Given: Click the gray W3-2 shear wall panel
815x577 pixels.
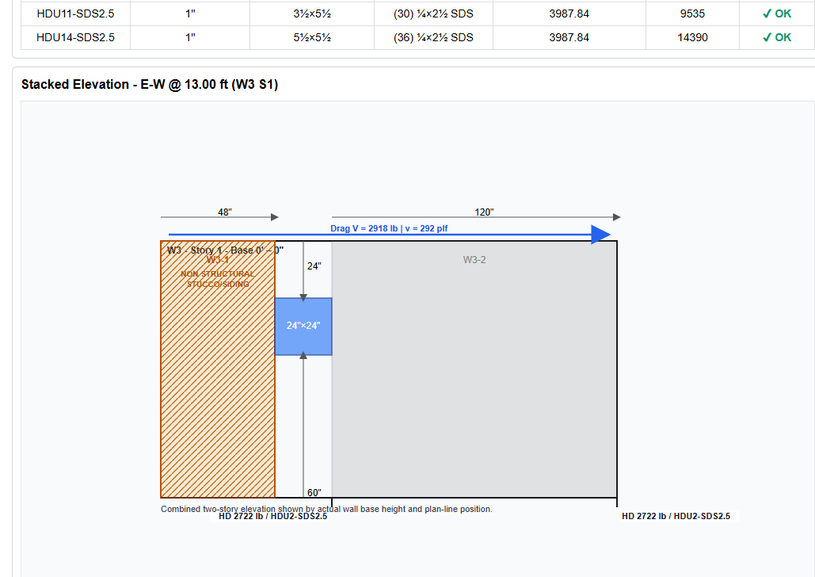Looking at the screenshot, I should click(x=474, y=369).
